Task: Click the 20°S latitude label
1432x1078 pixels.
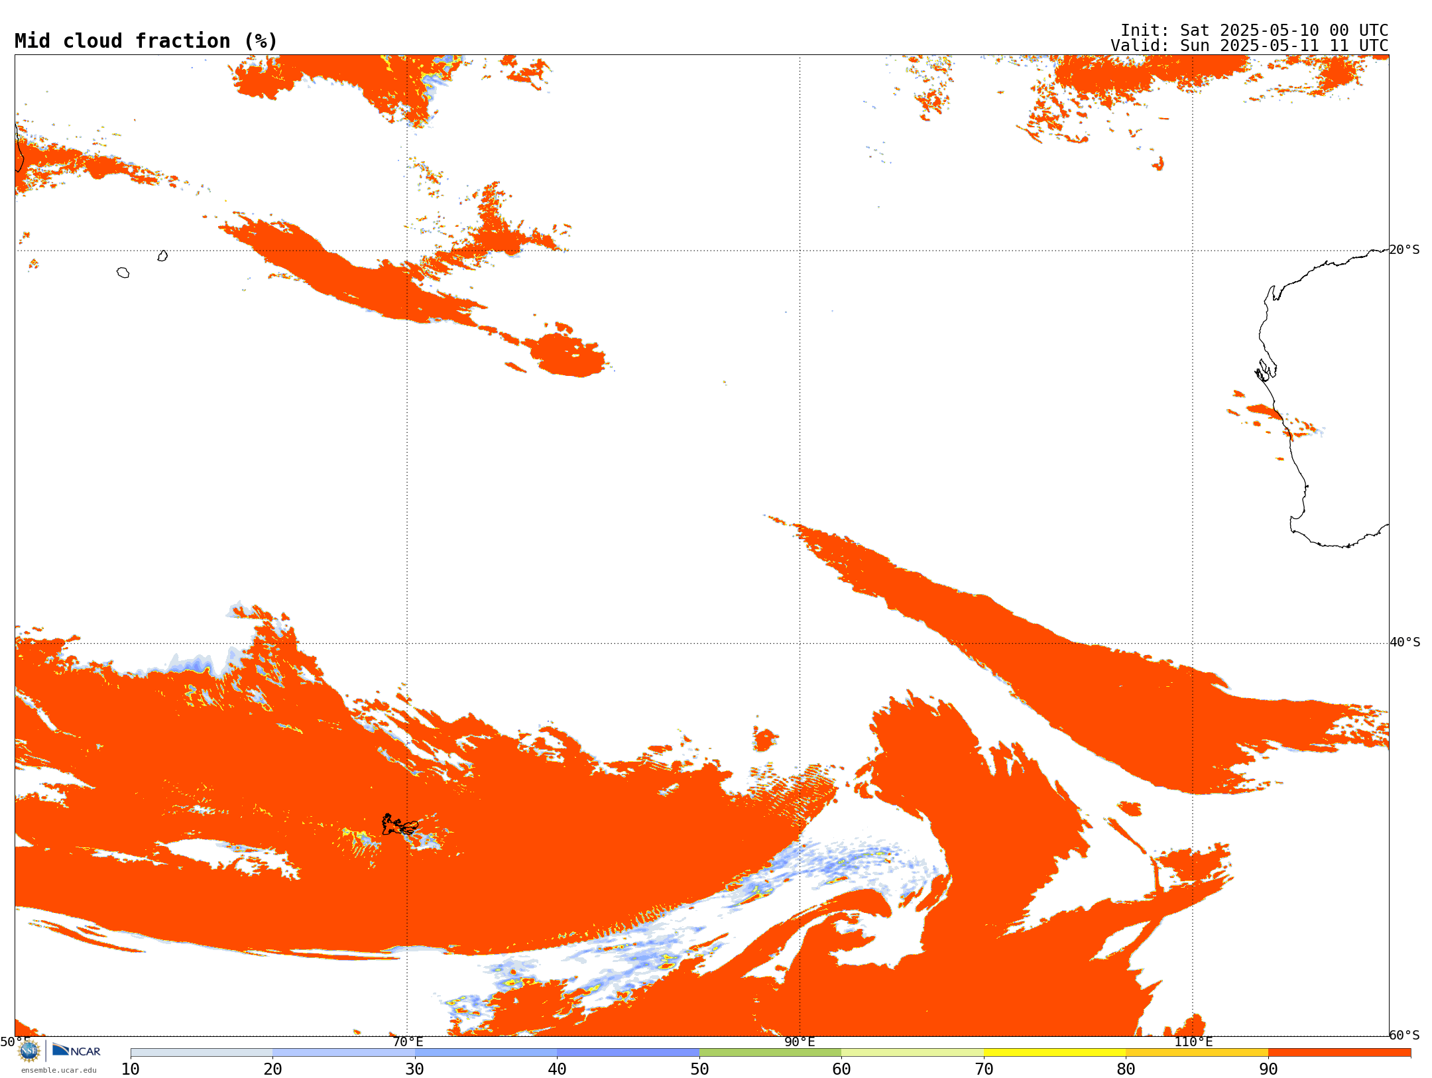Action: 1405,250
